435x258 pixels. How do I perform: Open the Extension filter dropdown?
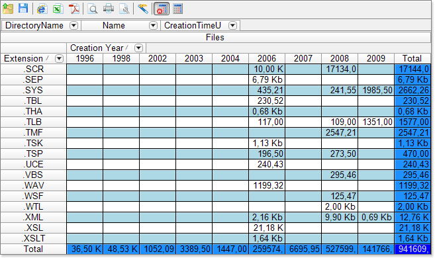click(x=59, y=58)
